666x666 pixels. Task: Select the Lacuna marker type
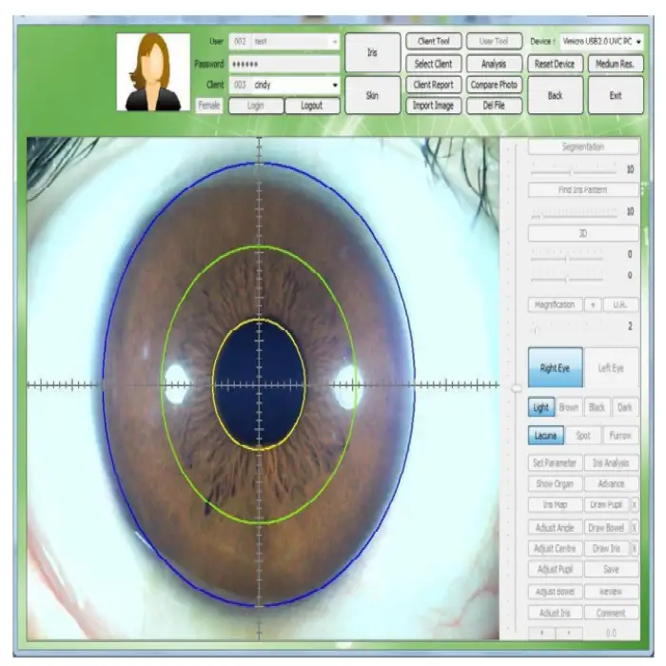[546, 436]
